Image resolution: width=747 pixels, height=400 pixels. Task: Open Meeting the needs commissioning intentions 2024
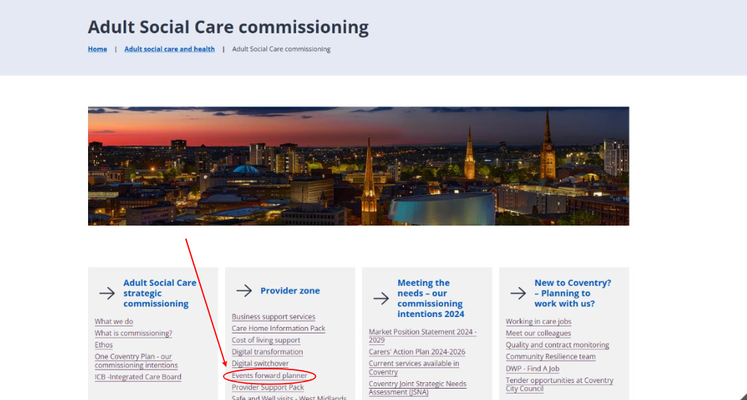point(431,298)
